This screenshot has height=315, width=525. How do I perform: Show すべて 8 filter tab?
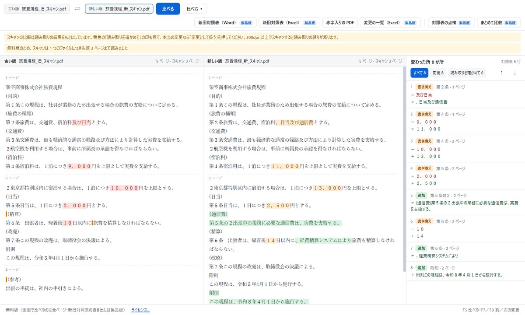click(x=420, y=73)
